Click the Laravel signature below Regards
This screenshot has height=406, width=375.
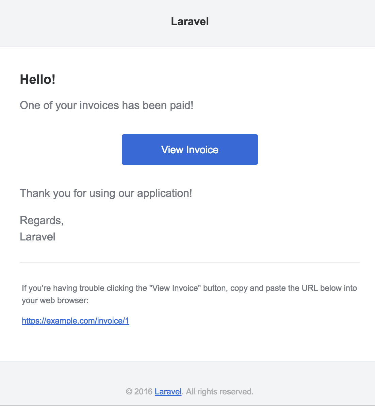(x=37, y=237)
